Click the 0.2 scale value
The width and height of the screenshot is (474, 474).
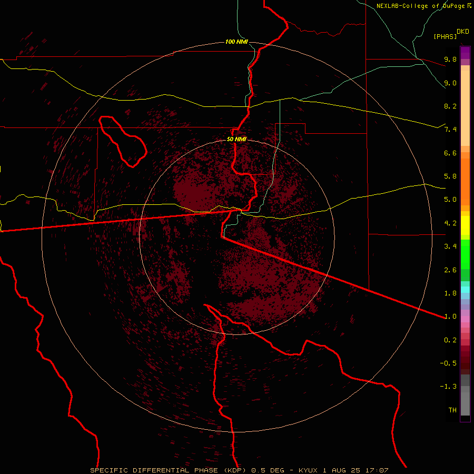pos(450,340)
